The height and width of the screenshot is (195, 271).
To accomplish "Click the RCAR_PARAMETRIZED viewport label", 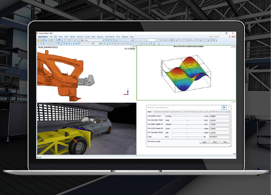I will pyautogui.click(x=48, y=48).
